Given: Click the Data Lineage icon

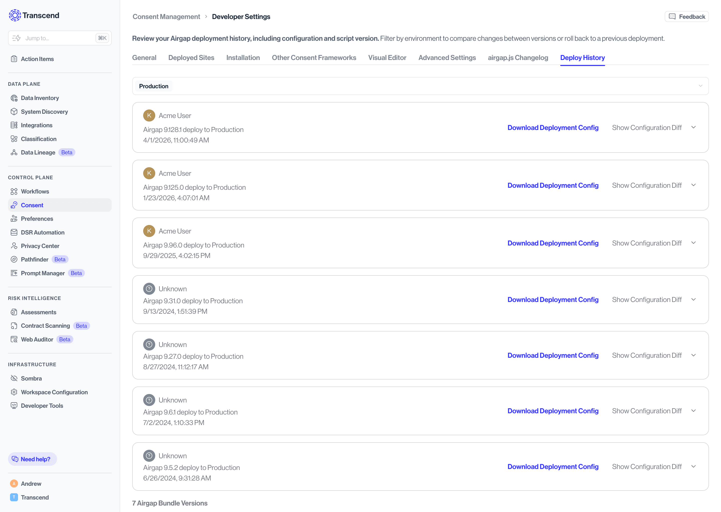Looking at the screenshot, I should pos(14,152).
